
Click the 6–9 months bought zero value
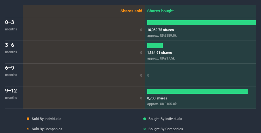click(148, 75)
